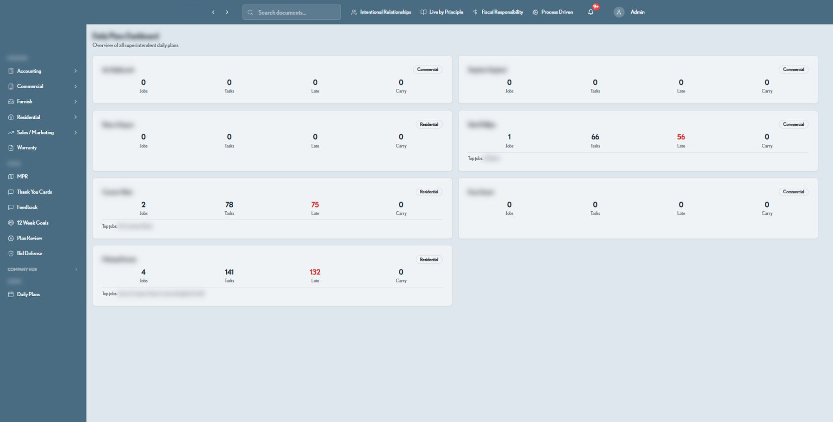Click the 2 Jobs value

point(143,205)
